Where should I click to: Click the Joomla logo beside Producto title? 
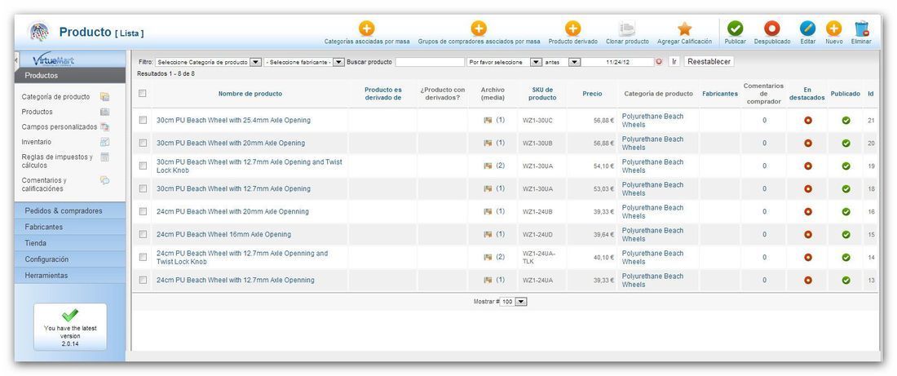tap(38, 32)
